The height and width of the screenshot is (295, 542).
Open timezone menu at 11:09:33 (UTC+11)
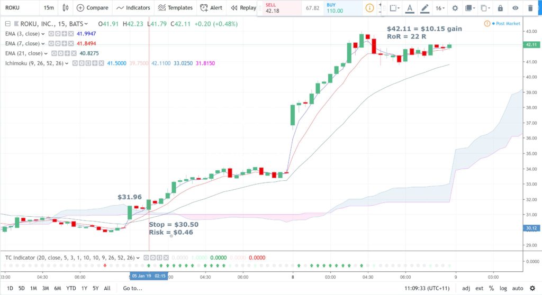[427, 288]
